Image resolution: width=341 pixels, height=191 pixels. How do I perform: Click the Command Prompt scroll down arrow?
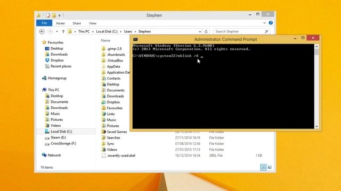pos(316,126)
